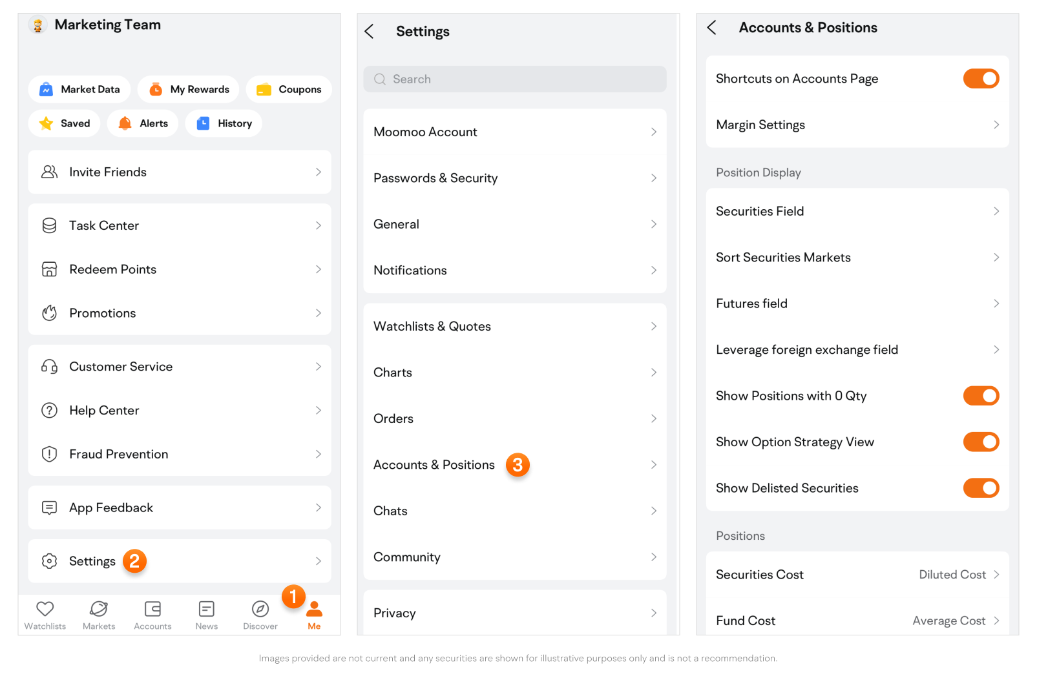
Task: Toggle Show Delisted Securities switch
Action: click(981, 488)
